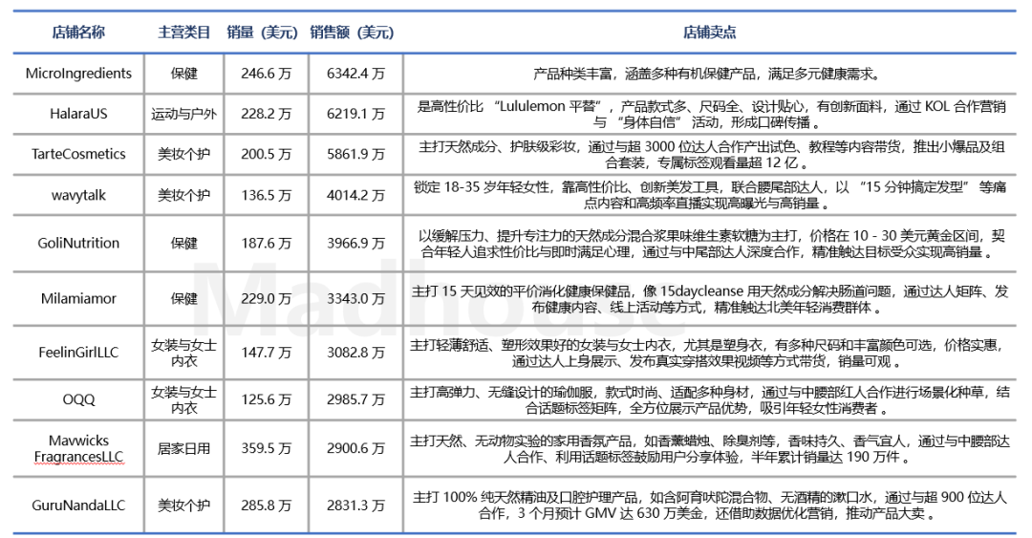Click GuruNandaLLC description mentioning 630 万美金
1032x538 pixels.
coord(709,506)
